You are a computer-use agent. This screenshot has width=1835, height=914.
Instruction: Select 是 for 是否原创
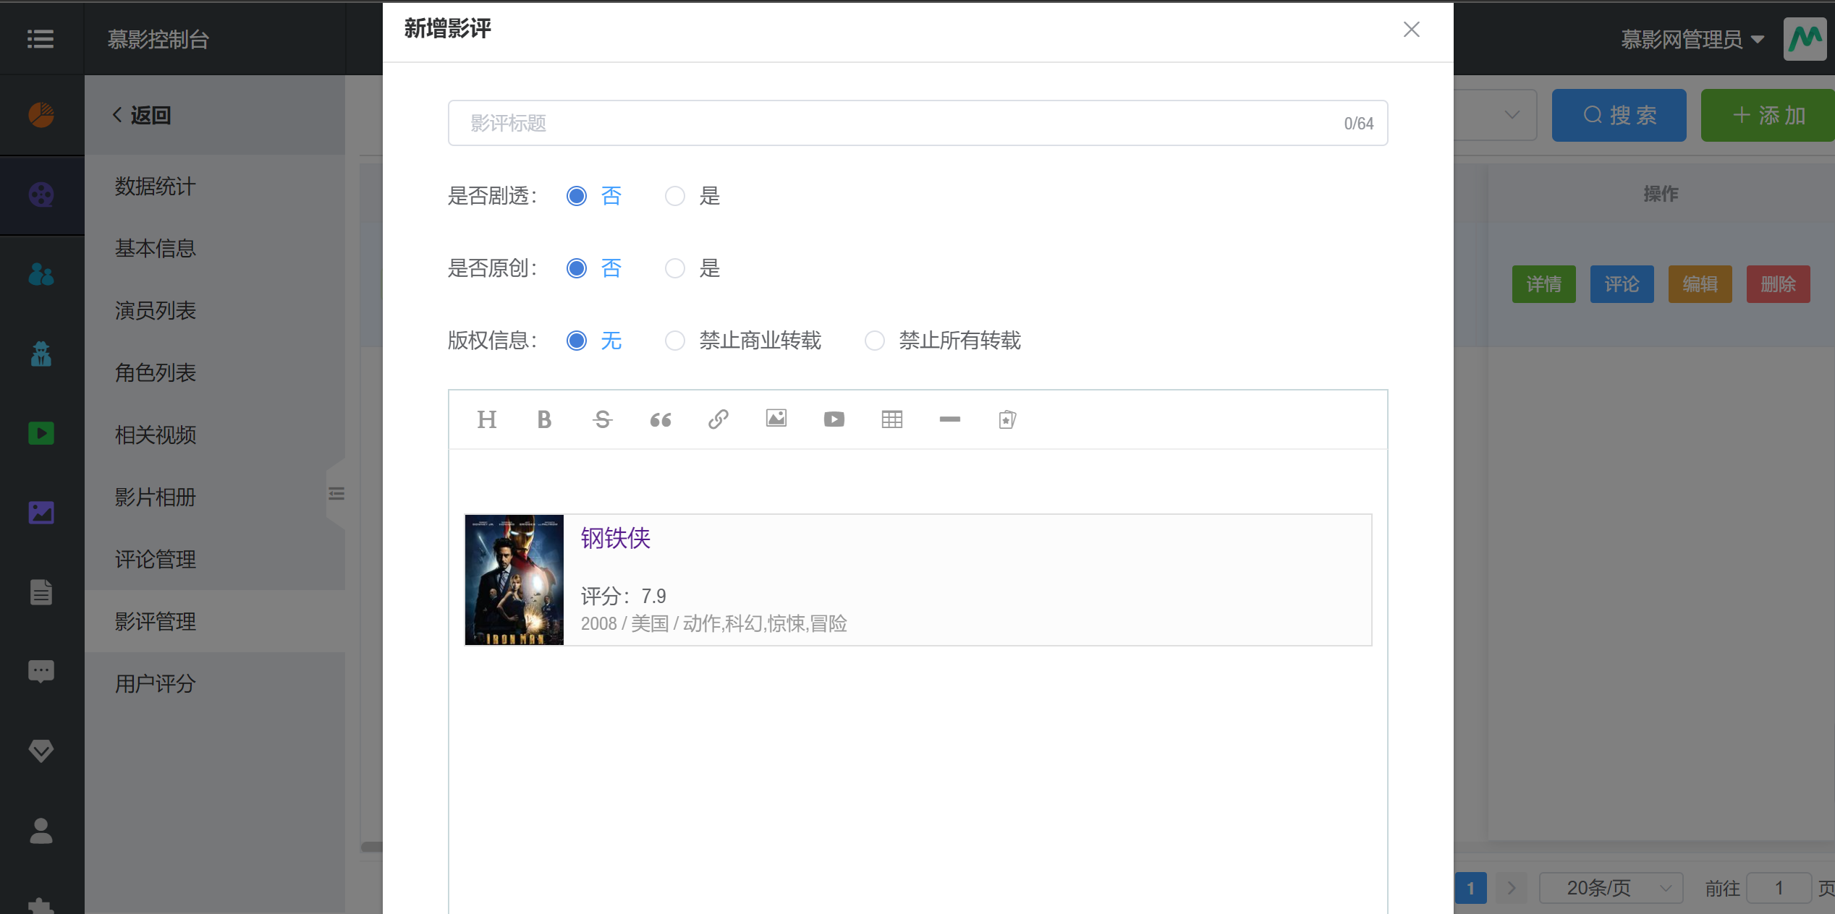692,268
